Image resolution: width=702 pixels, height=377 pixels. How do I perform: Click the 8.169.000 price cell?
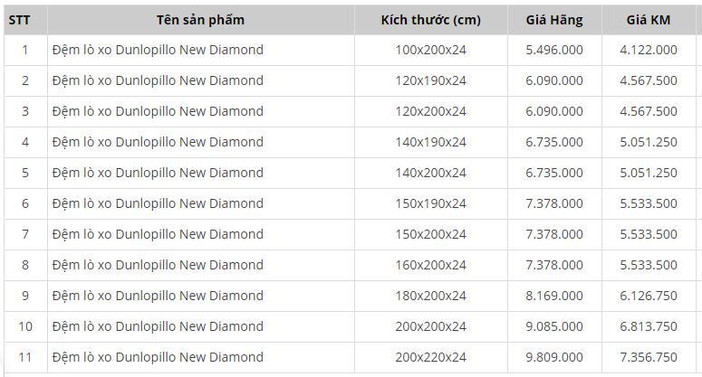point(553,296)
